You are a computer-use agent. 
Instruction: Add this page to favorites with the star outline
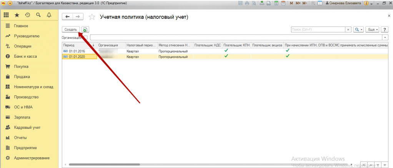[x=92, y=17]
